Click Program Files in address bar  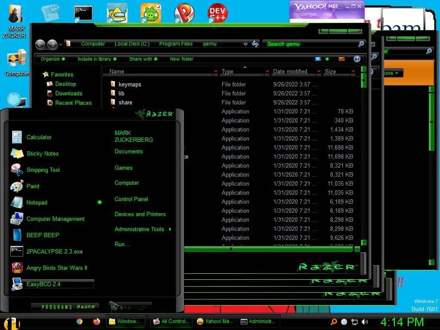click(x=176, y=44)
